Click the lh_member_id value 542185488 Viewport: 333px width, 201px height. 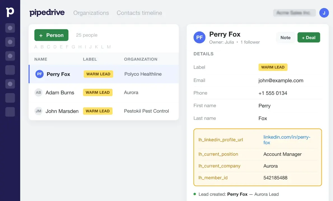tap(276, 178)
